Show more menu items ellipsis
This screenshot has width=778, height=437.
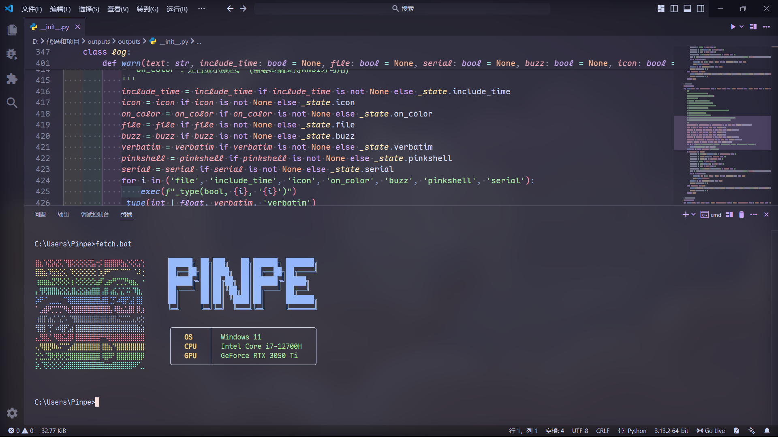(x=201, y=8)
